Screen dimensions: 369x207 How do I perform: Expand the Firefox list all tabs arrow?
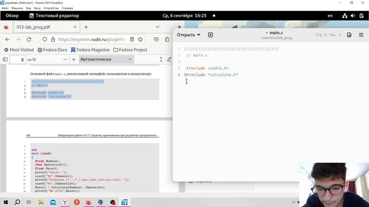[x=157, y=27]
